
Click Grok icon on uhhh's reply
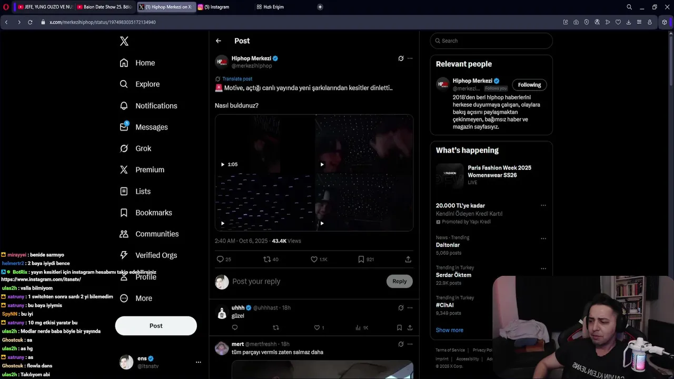401,308
